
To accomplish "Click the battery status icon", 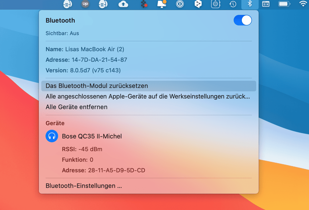I will (284, 4).
